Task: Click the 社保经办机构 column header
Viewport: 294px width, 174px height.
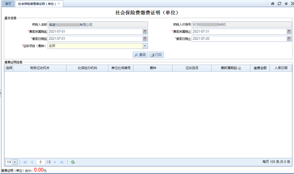Action: coord(87,68)
